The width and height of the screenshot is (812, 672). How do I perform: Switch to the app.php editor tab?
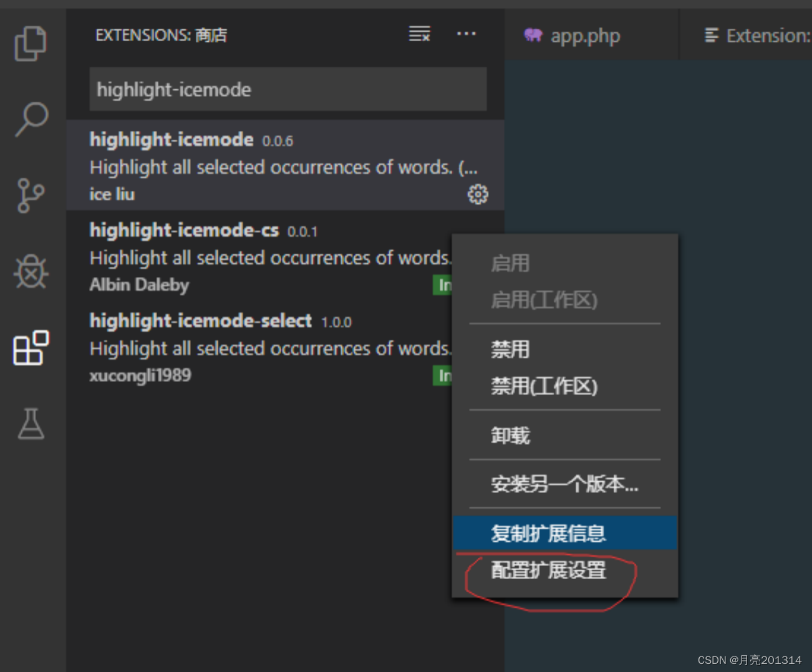pyautogui.click(x=591, y=36)
